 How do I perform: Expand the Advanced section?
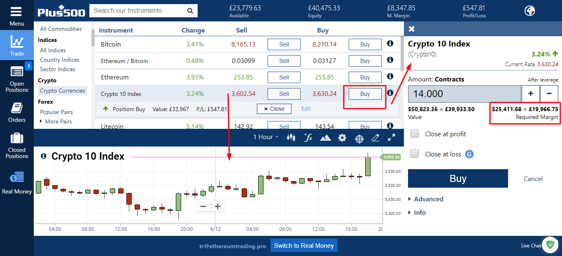click(x=426, y=199)
